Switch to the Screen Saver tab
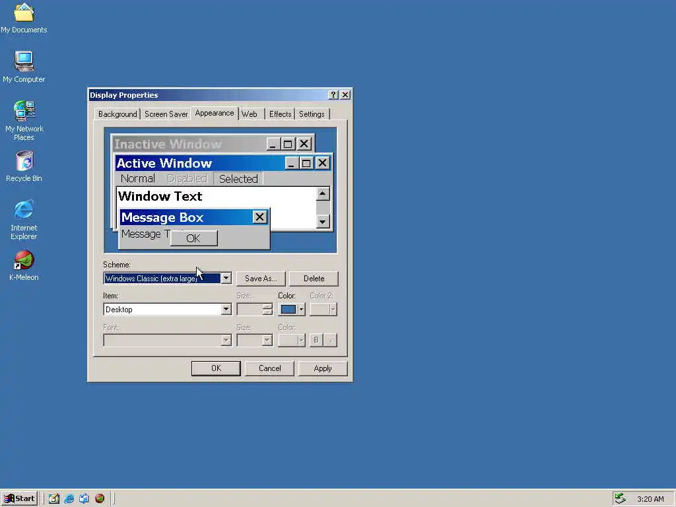676x507 pixels. 166,114
